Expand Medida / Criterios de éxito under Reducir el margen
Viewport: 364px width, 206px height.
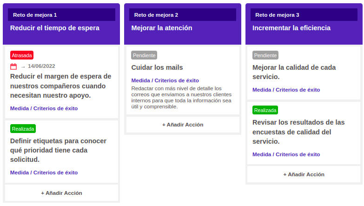(x=44, y=108)
